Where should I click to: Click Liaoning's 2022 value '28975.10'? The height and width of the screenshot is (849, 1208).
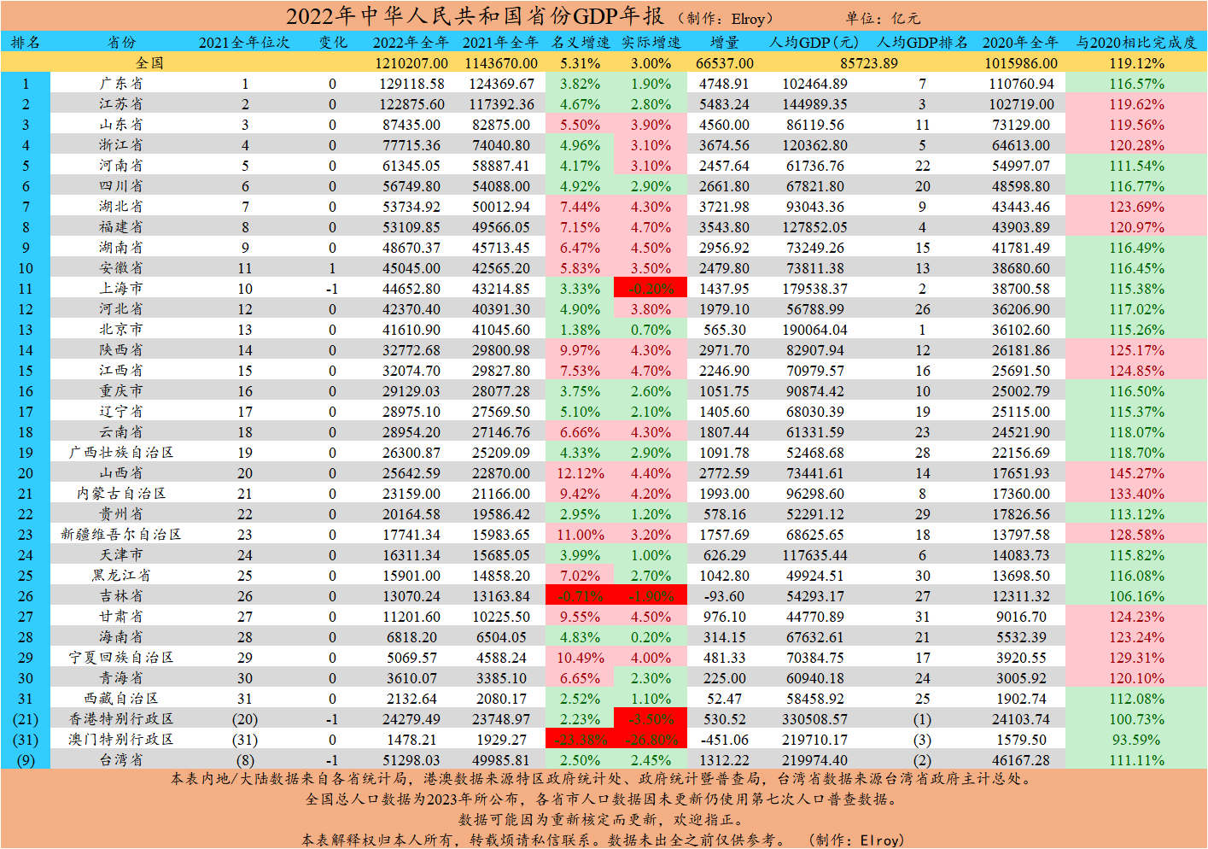pos(411,412)
